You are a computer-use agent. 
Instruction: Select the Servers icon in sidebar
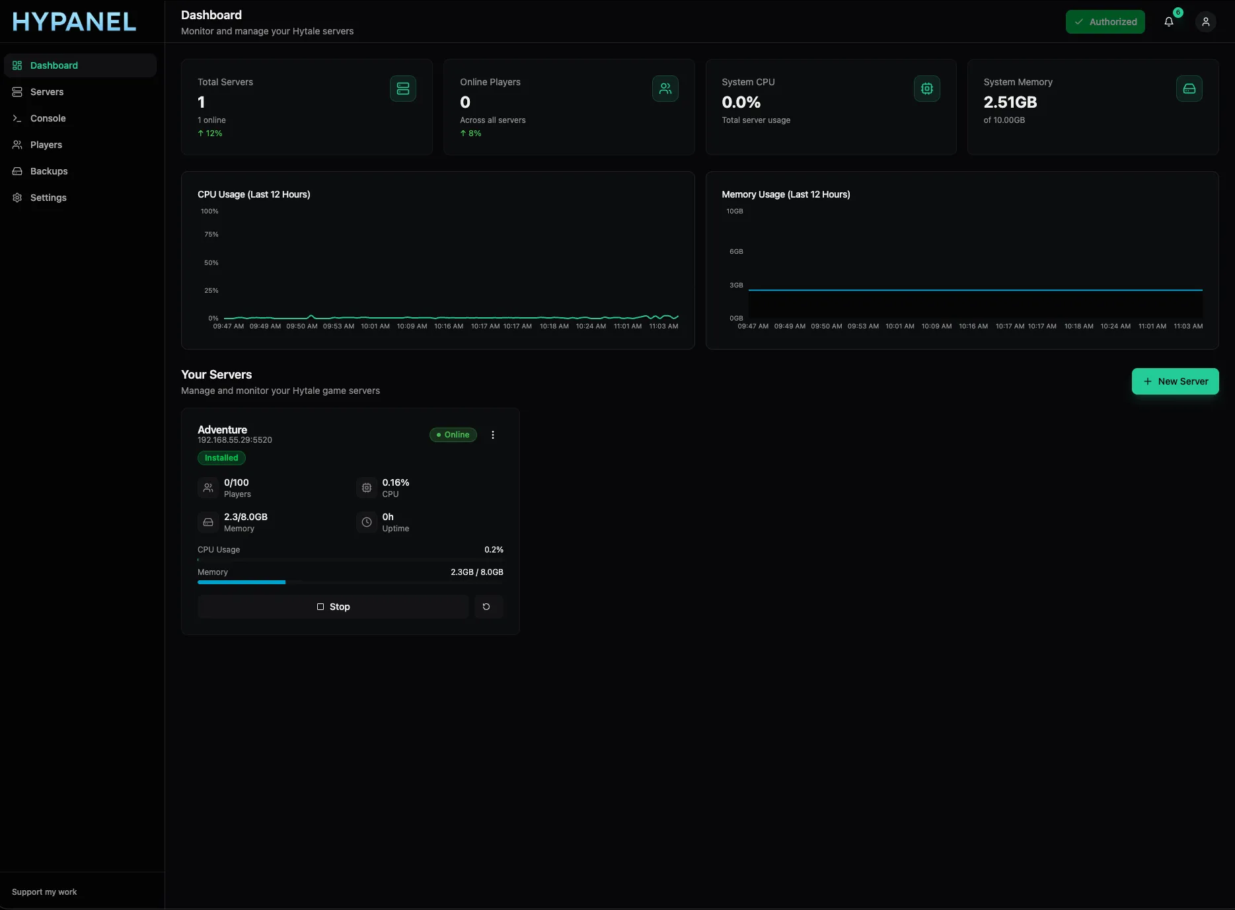pyautogui.click(x=17, y=92)
